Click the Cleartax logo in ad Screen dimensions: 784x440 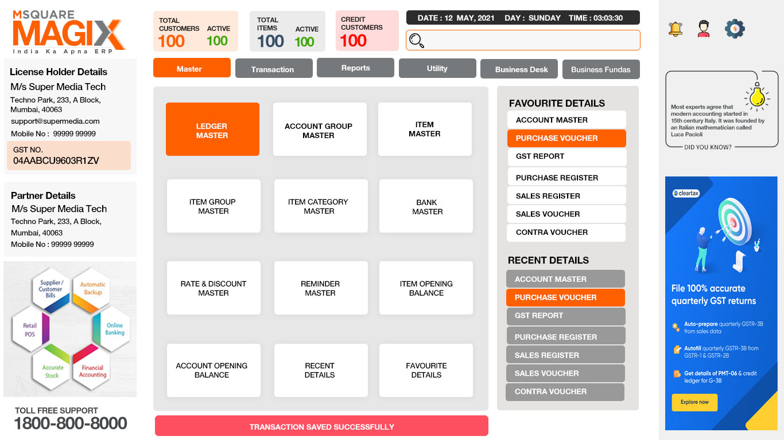tap(686, 193)
